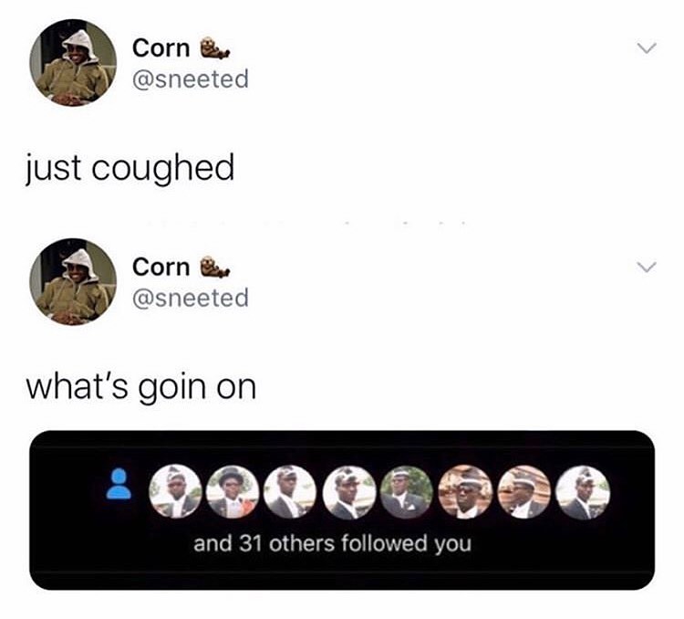Expand the second tweet's chevron menu
This screenshot has height=619, width=684.
coord(646,267)
